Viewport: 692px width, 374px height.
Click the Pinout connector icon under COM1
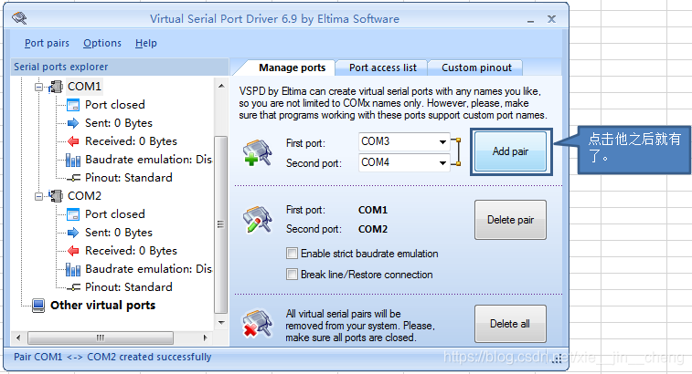click(x=74, y=178)
